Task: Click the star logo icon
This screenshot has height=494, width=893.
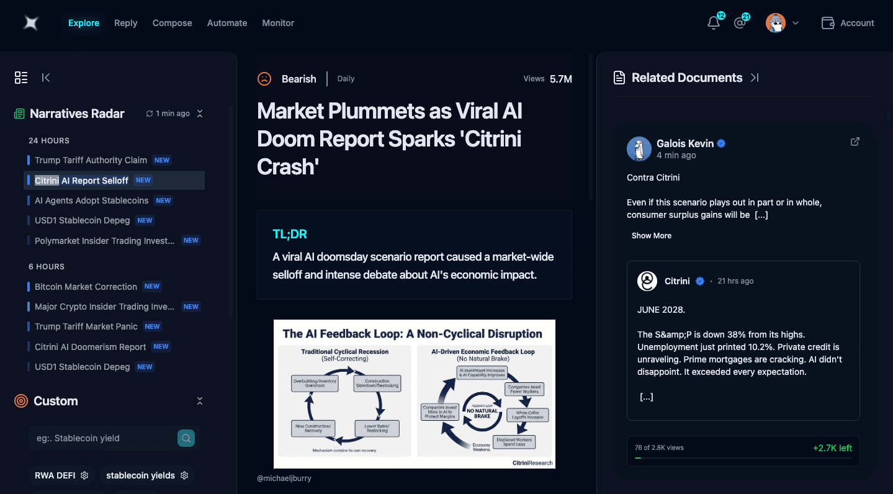Action: click(31, 23)
